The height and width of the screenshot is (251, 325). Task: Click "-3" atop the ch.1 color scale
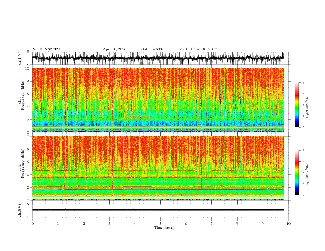click(x=303, y=82)
